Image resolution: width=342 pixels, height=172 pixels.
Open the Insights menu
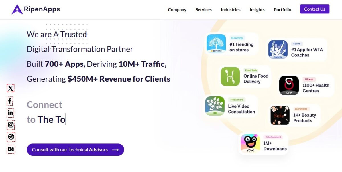pyautogui.click(x=257, y=10)
